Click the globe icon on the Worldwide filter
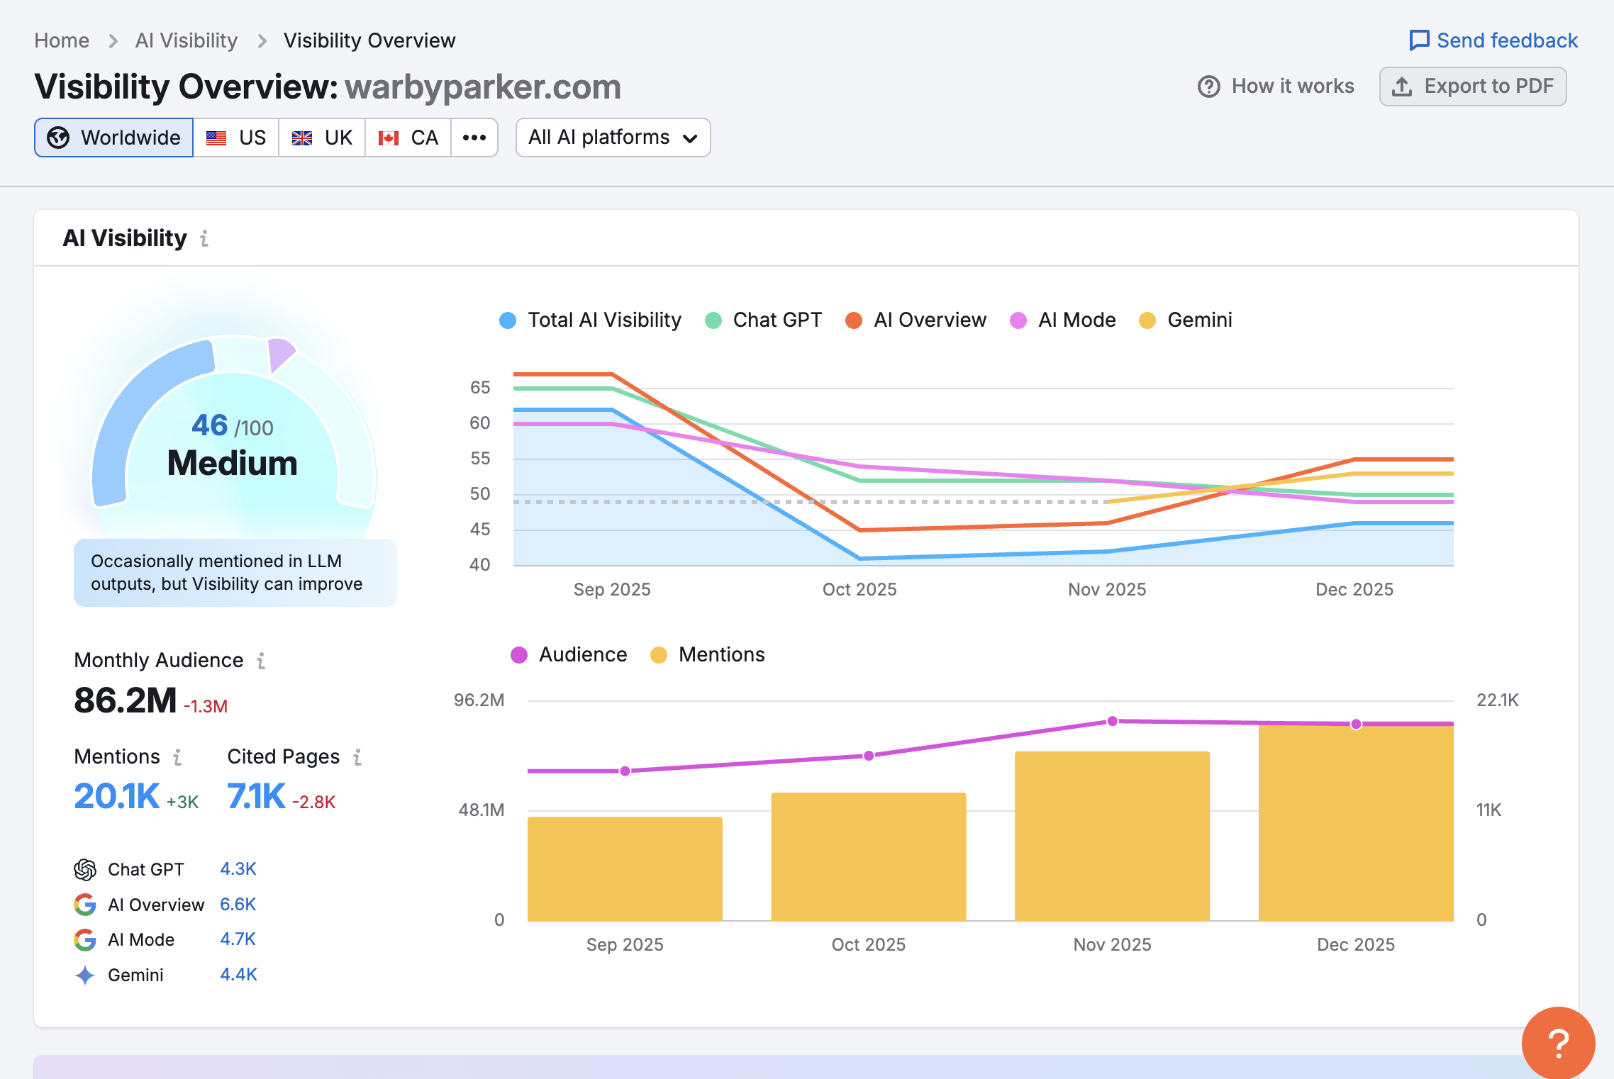Image resolution: width=1614 pixels, height=1079 pixels. point(59,138)
